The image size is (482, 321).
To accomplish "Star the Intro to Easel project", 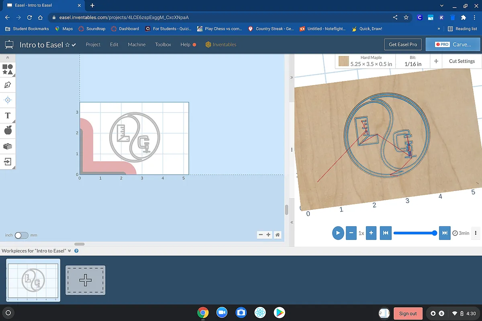I will 67,45.
